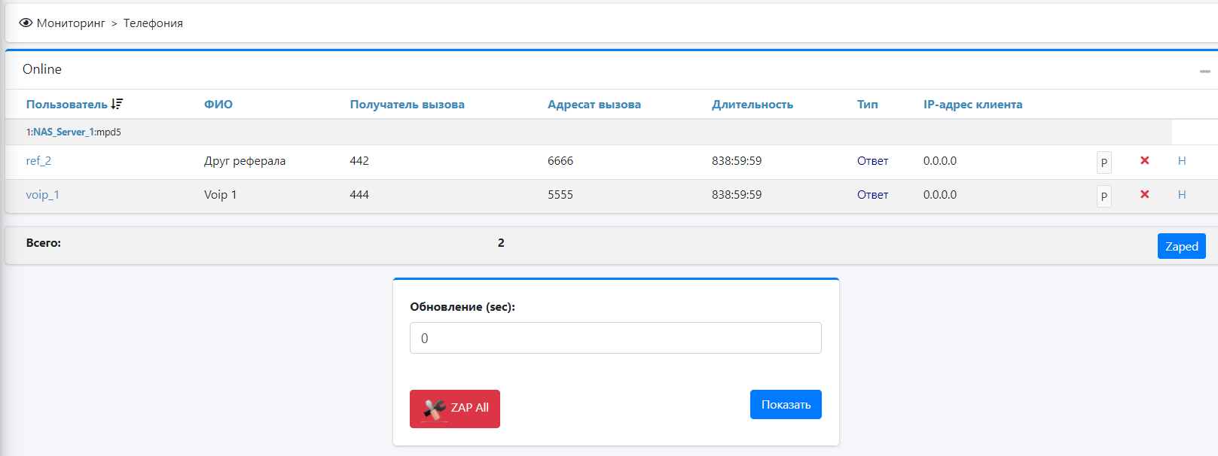Click the H link in voip_1 row
This screenshot has height=456, width=1218.
pyautogui.click(x=1181, y=195)
